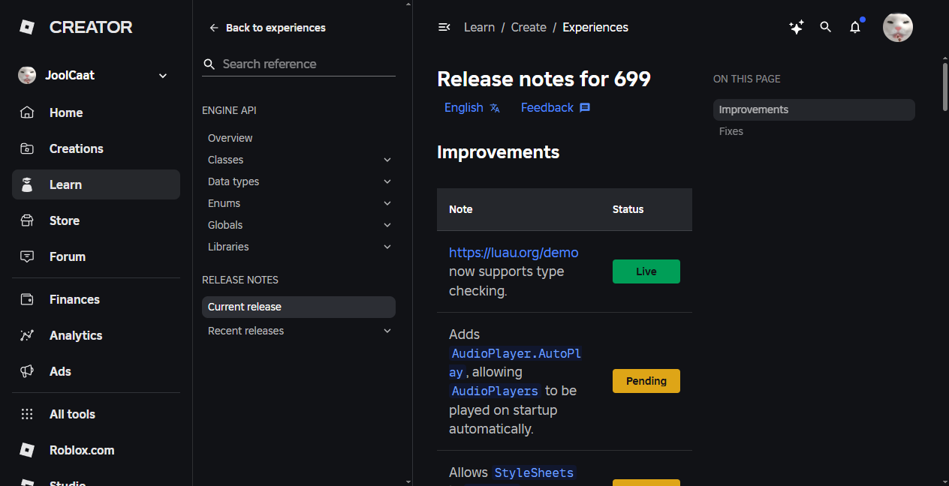Click the Live status badge
The image size is (949, 486).
[646, 271]
